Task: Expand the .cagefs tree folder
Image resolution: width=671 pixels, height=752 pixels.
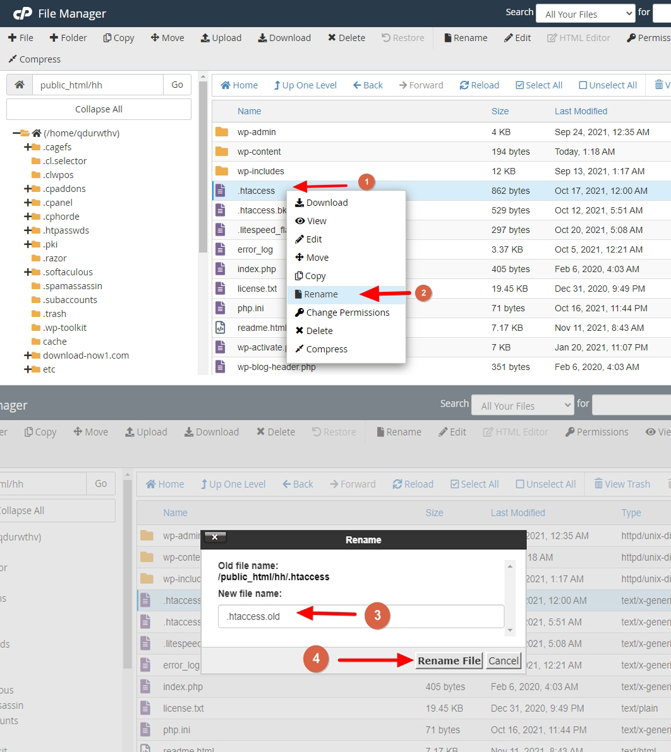Action: coord(28,146)
